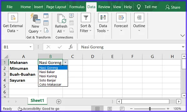
Task: Click the New Query icon
Action: (35, 18)
